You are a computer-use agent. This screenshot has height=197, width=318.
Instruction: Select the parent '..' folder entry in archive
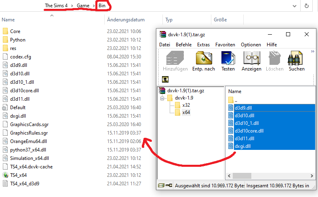coord(233,100)
